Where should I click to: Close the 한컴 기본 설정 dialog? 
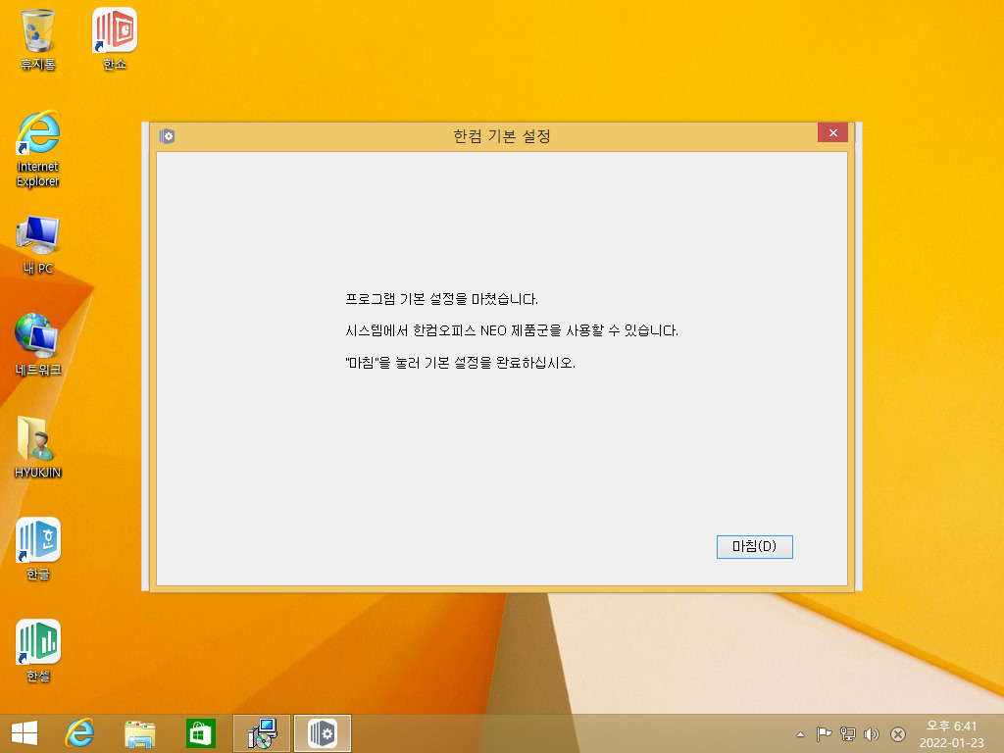pyautogui.click(x=832, y=132)
